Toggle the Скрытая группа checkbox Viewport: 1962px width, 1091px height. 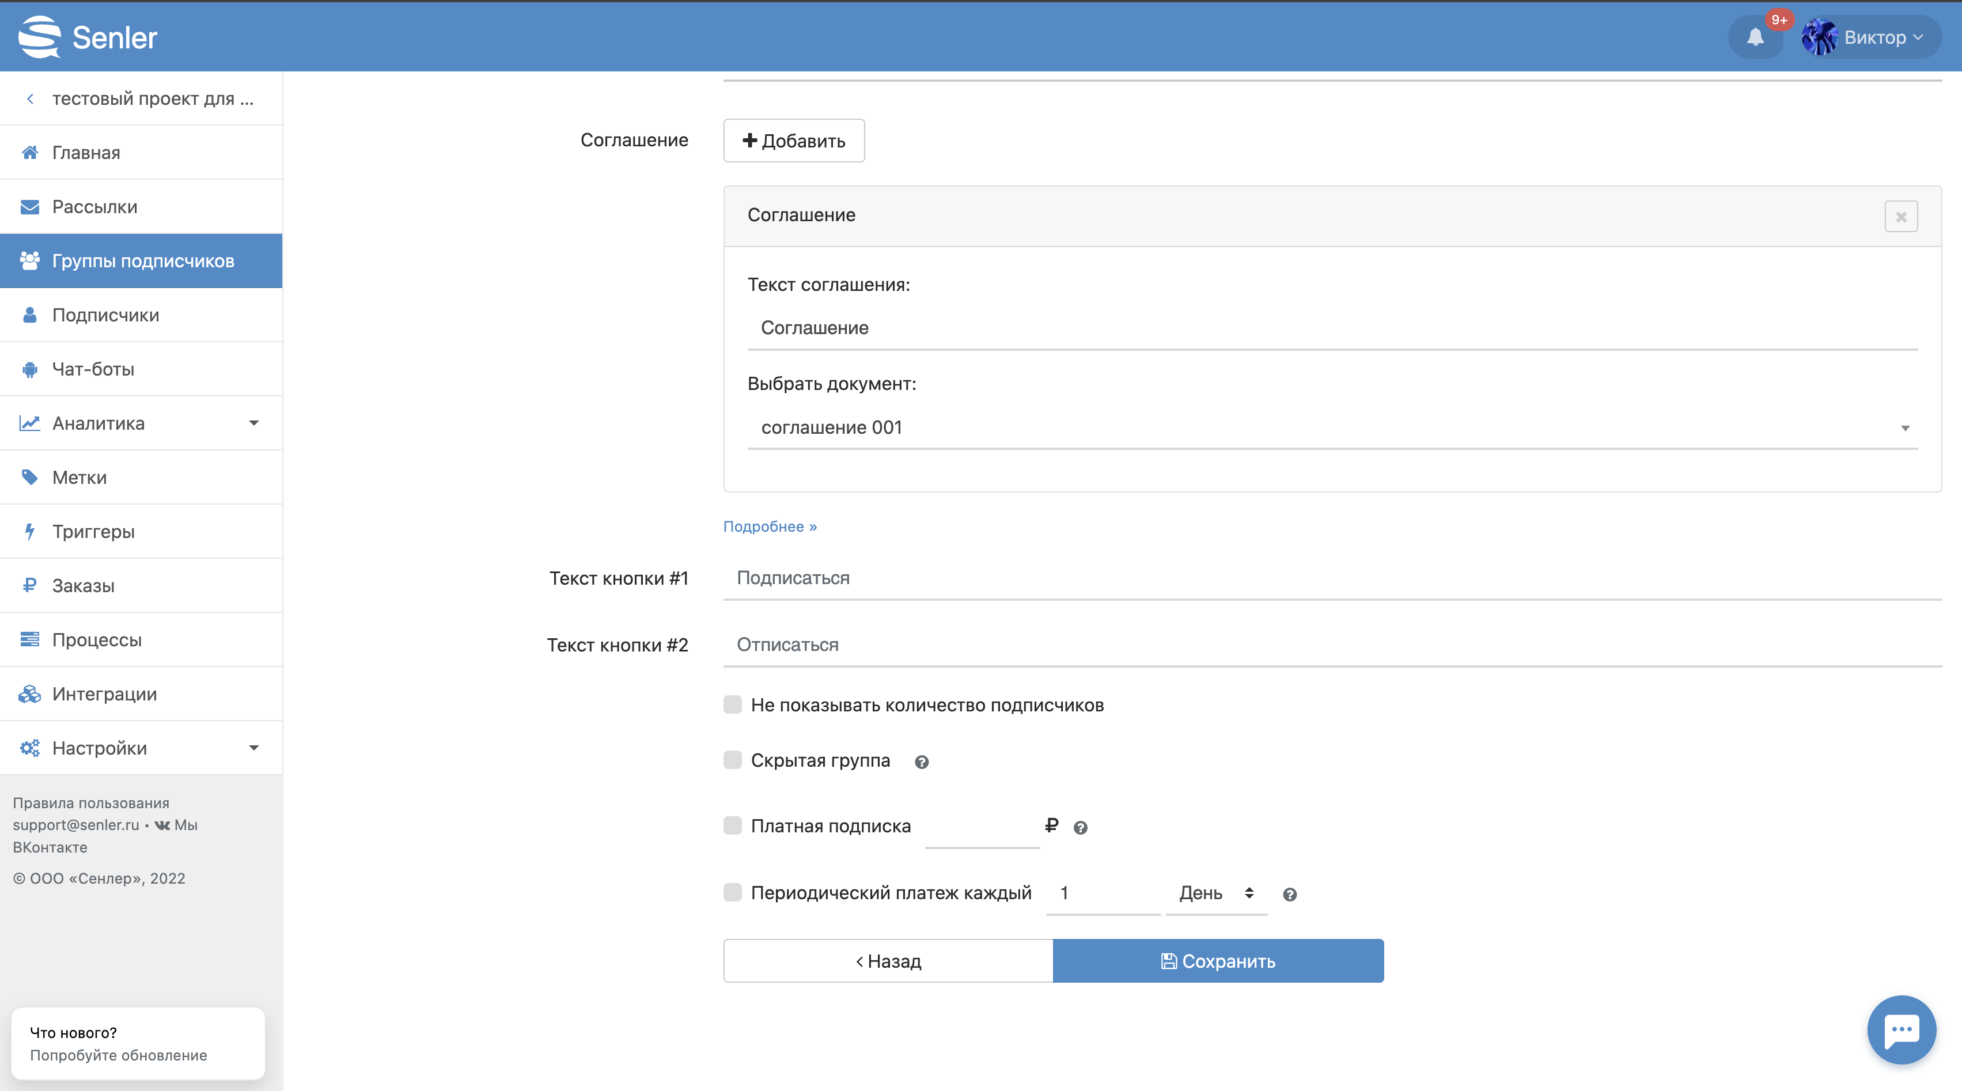[733, 760]
